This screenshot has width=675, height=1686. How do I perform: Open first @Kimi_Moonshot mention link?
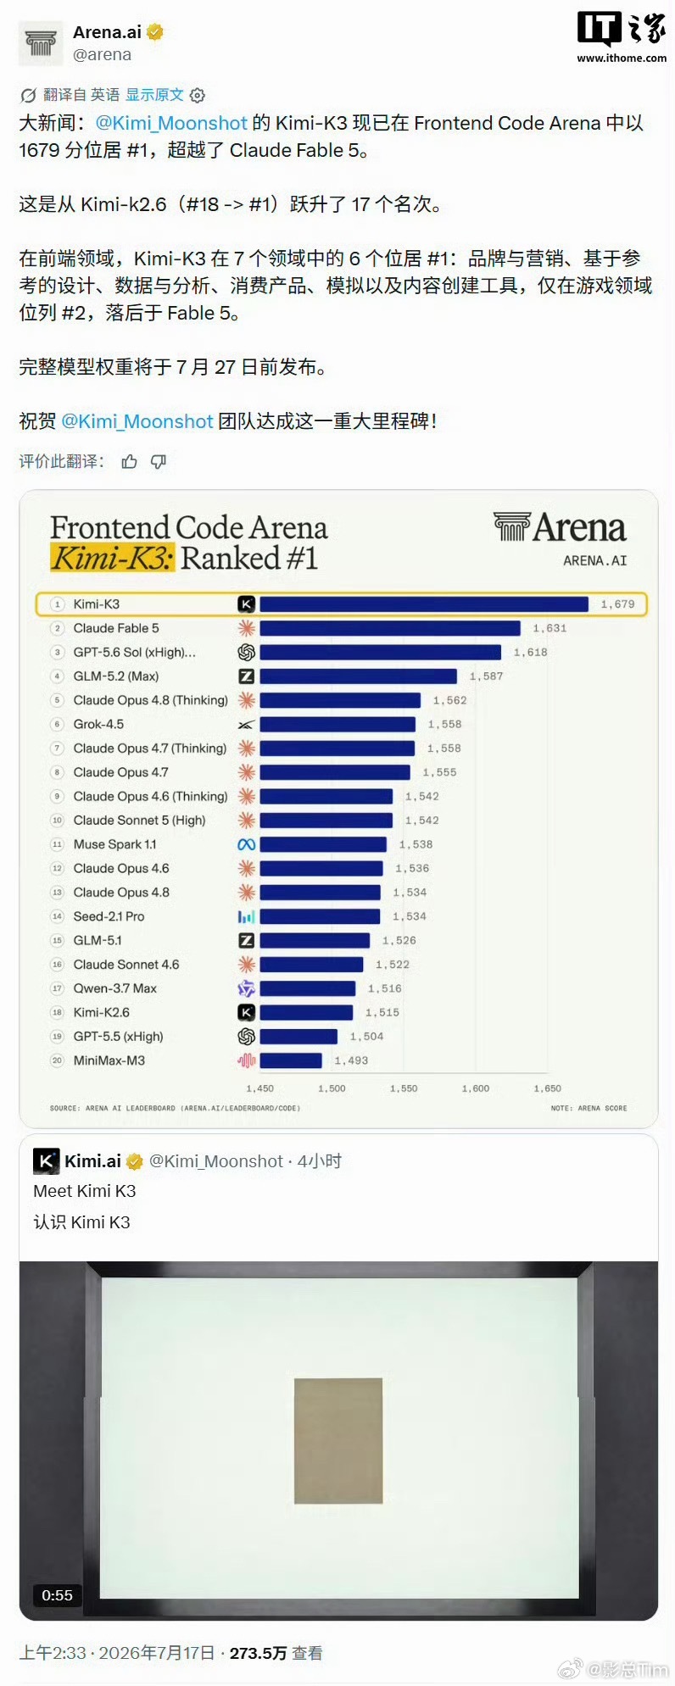171,123
